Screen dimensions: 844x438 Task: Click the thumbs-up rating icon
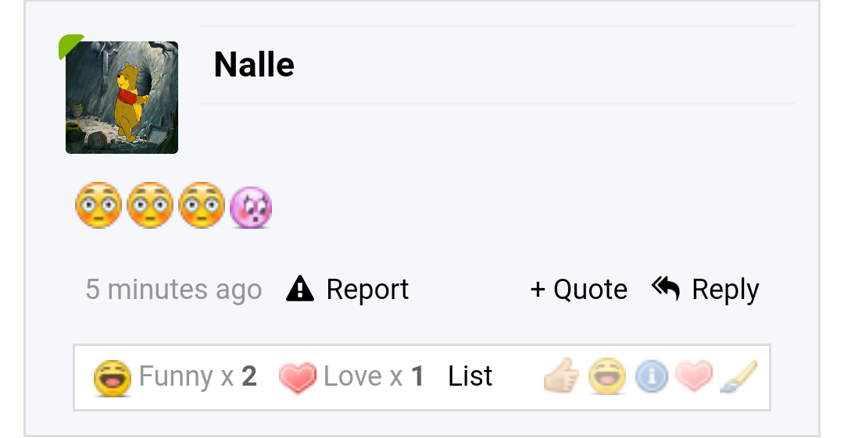[x=561, y=376]
